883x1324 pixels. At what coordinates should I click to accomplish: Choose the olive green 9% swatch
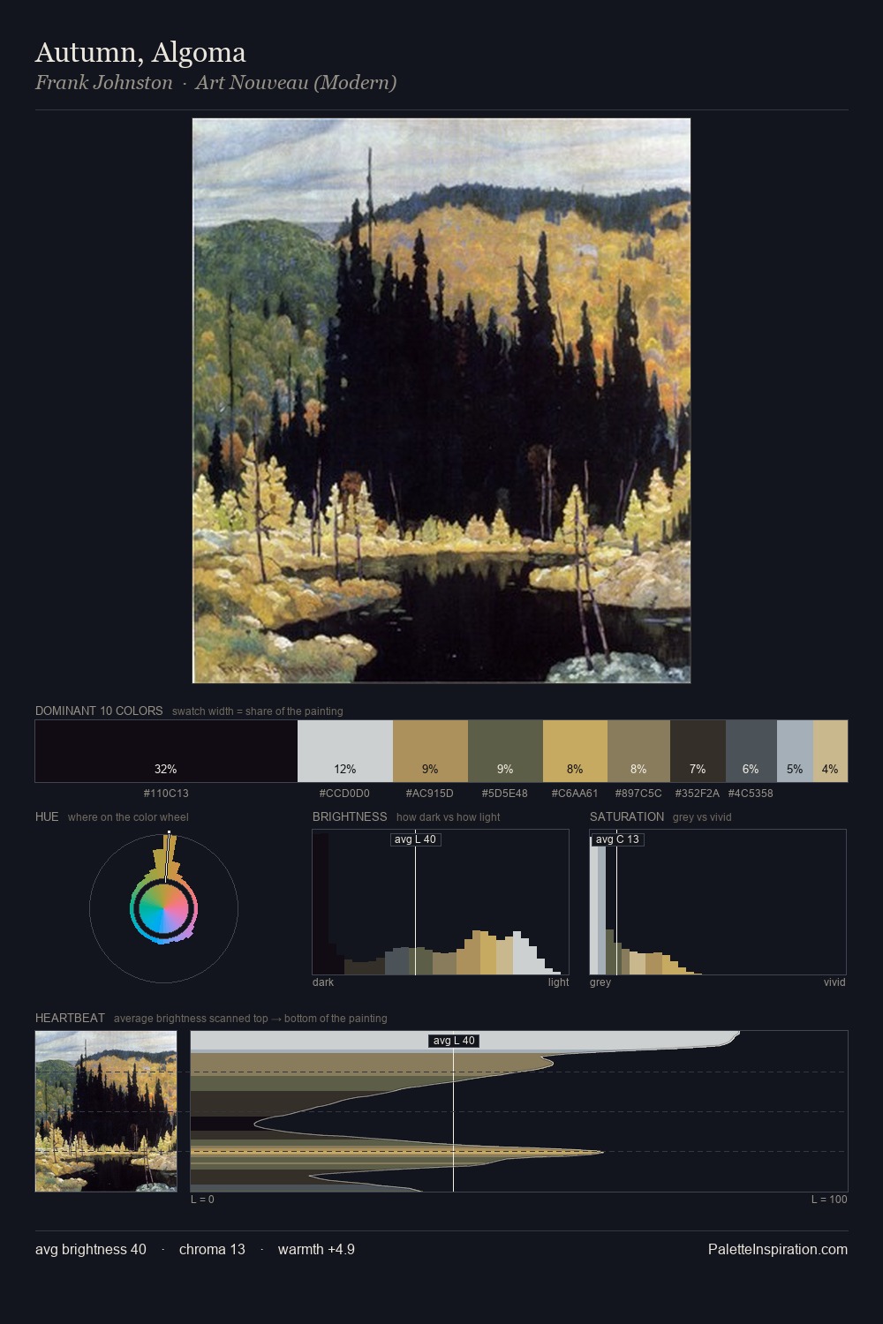505,751
